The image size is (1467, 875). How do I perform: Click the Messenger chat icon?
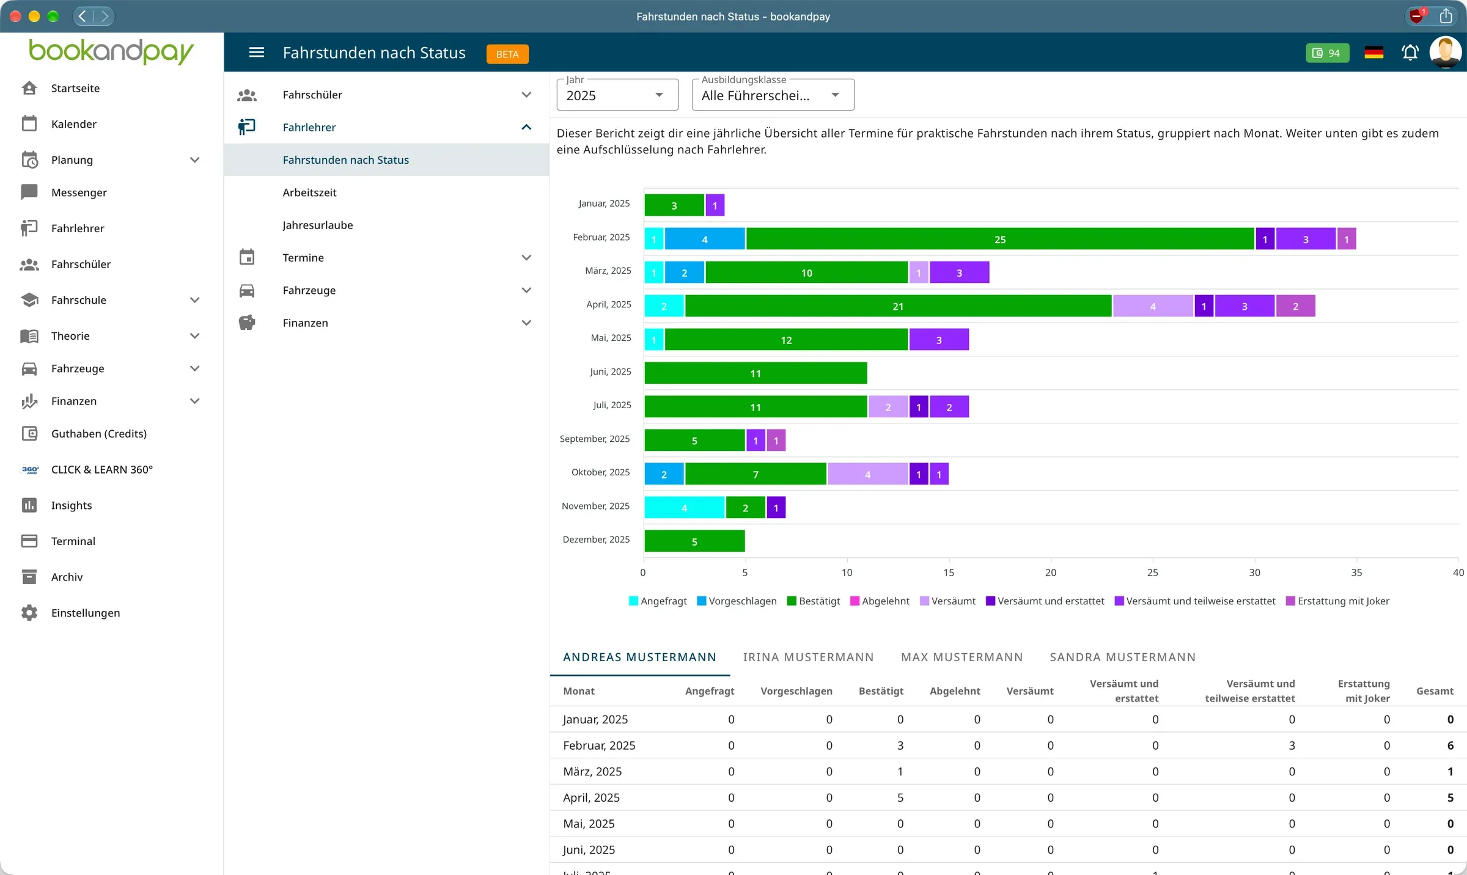(29, 192)
